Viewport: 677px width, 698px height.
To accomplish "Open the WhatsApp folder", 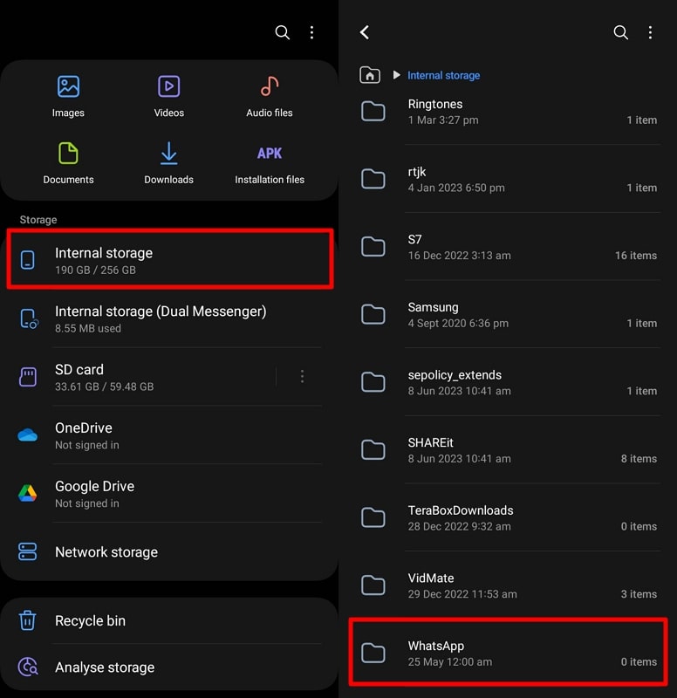I will click(x=489, y=653).
